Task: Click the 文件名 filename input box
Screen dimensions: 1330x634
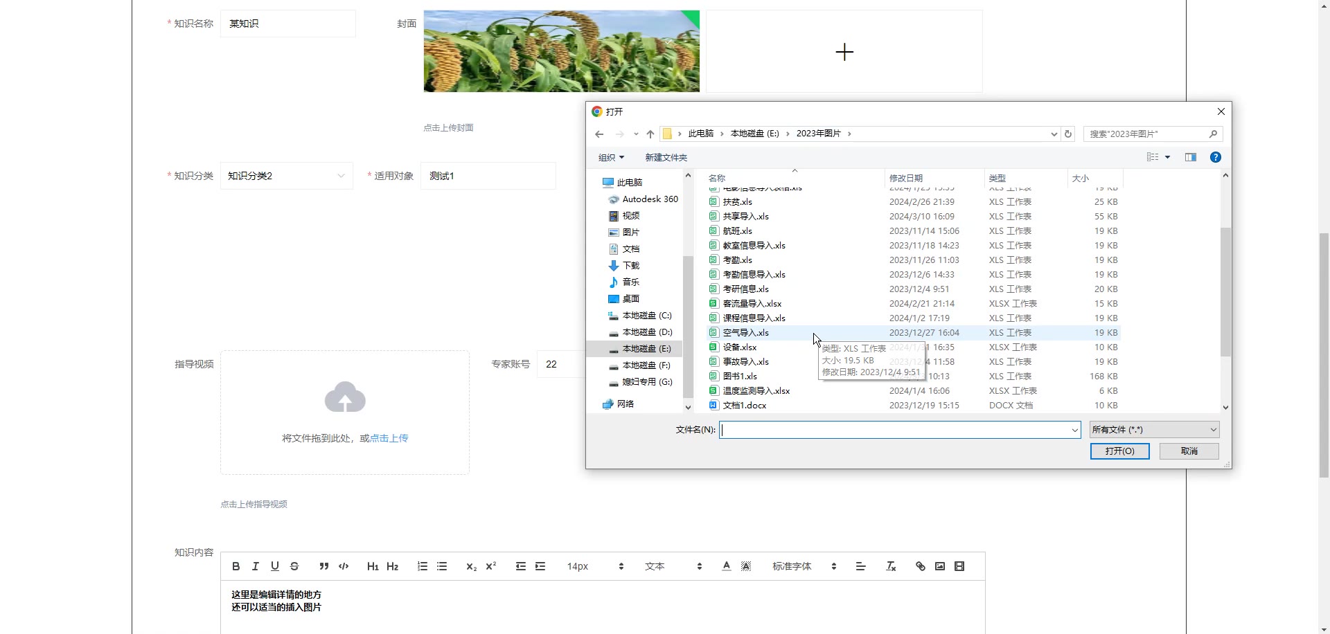Action: pos(900,430)
